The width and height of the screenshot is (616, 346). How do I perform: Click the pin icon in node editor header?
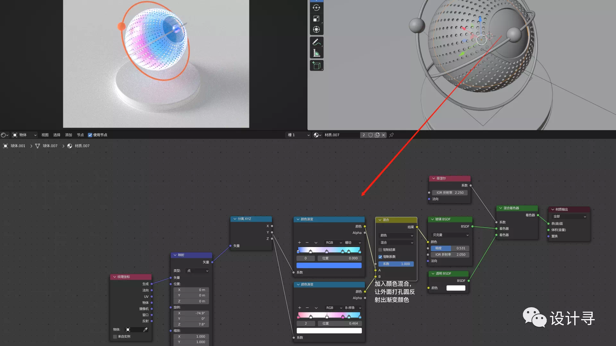pos(391,135)
